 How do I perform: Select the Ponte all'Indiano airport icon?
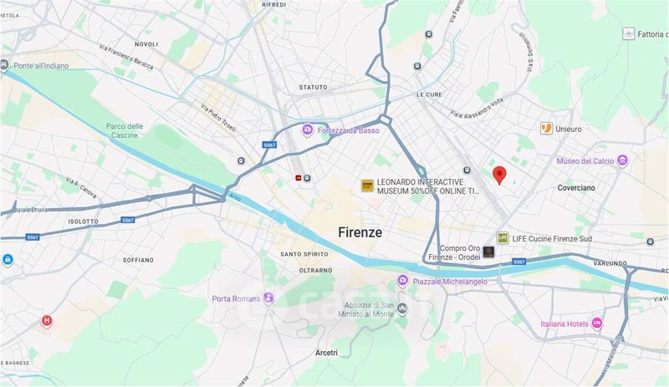click(x=4, y=66)
